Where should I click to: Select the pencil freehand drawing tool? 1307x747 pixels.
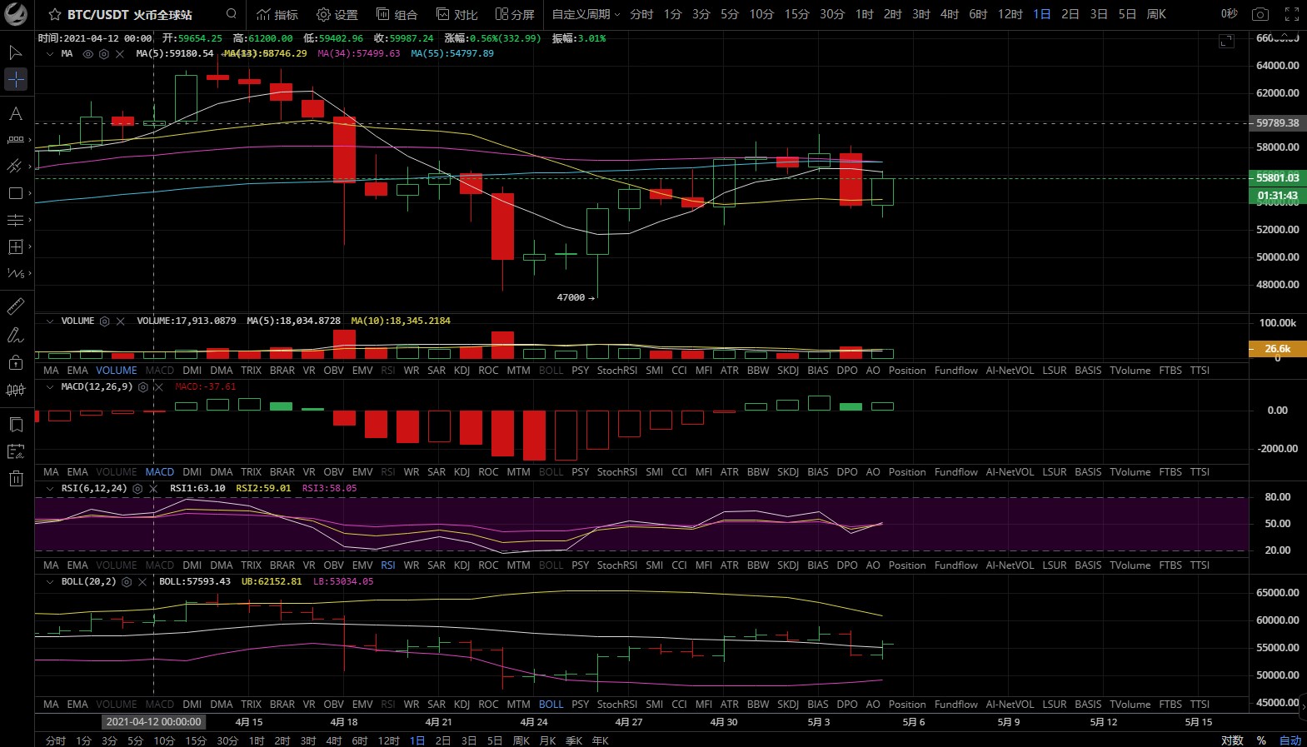click(15, 335)
